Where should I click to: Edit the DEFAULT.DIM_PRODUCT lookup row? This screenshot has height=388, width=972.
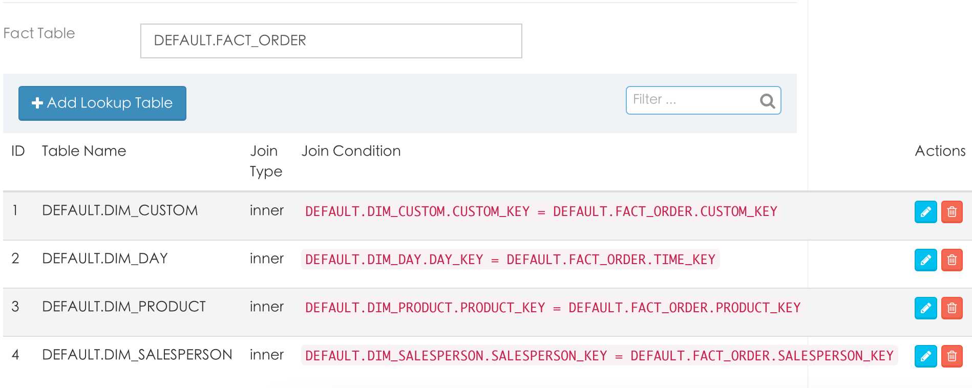(x=925, y=308)
